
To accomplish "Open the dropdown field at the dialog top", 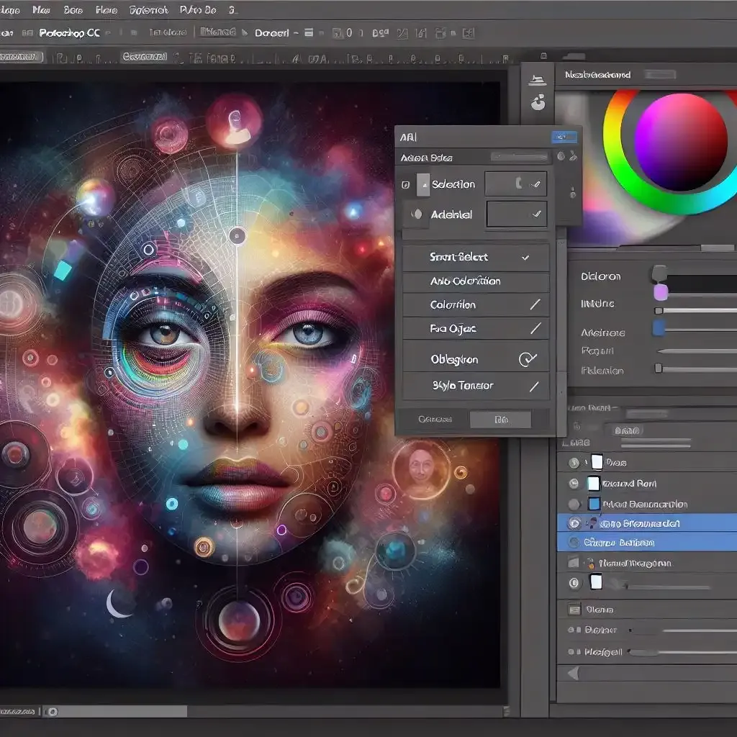I will point(521,157).
